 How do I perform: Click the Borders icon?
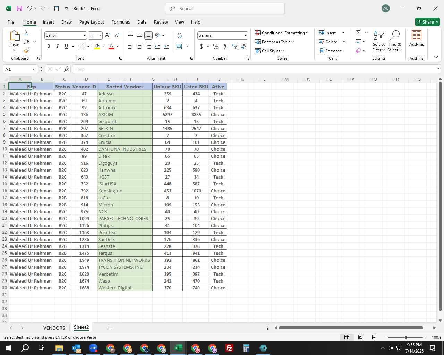coord(82,46)
